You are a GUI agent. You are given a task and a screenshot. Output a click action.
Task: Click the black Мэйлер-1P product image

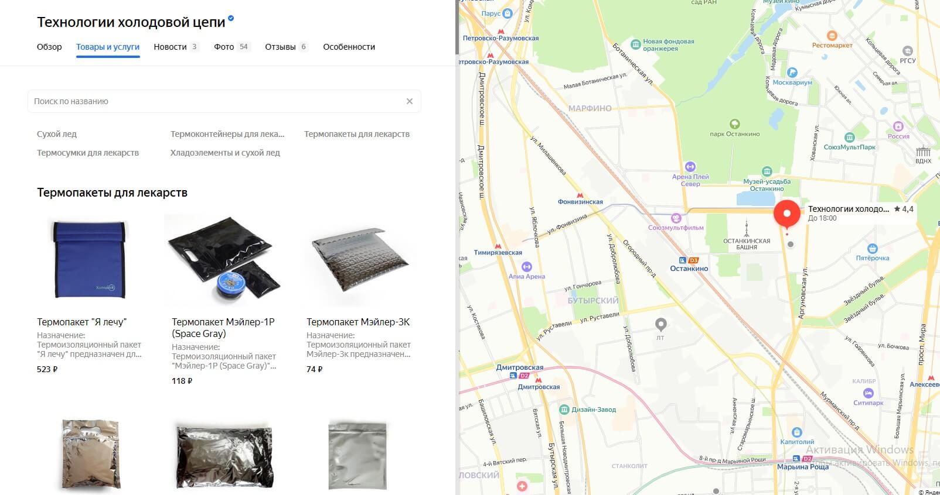[224, 260]
